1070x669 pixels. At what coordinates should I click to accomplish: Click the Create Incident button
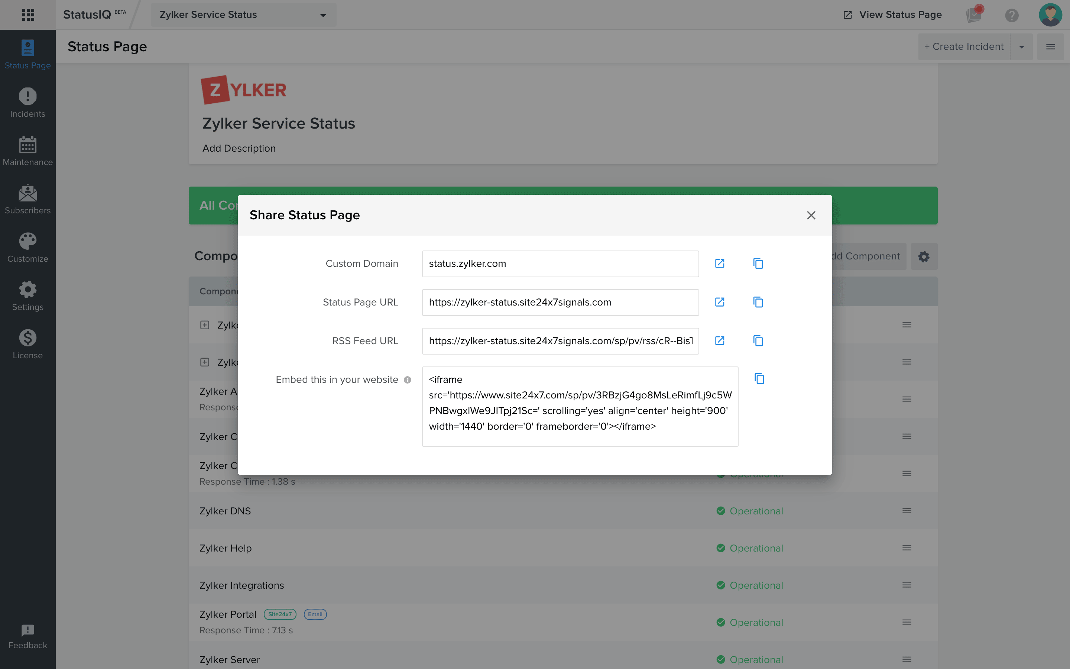[x=963, y=46]
